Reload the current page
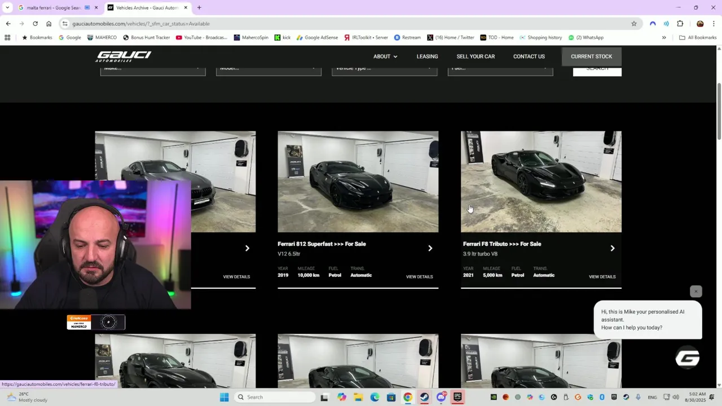Image resolution: width=722 pixels, height=406 pixels. click(35, 24)
